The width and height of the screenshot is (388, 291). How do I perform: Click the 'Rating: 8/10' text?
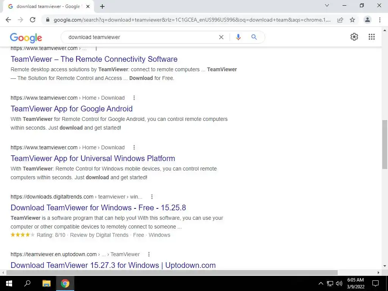pos(51,235)
